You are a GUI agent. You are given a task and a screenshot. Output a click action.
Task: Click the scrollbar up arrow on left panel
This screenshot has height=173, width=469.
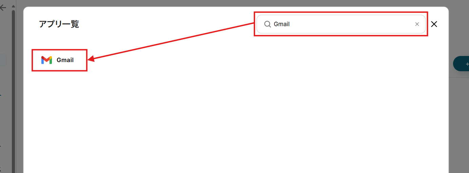pos(13,6)
